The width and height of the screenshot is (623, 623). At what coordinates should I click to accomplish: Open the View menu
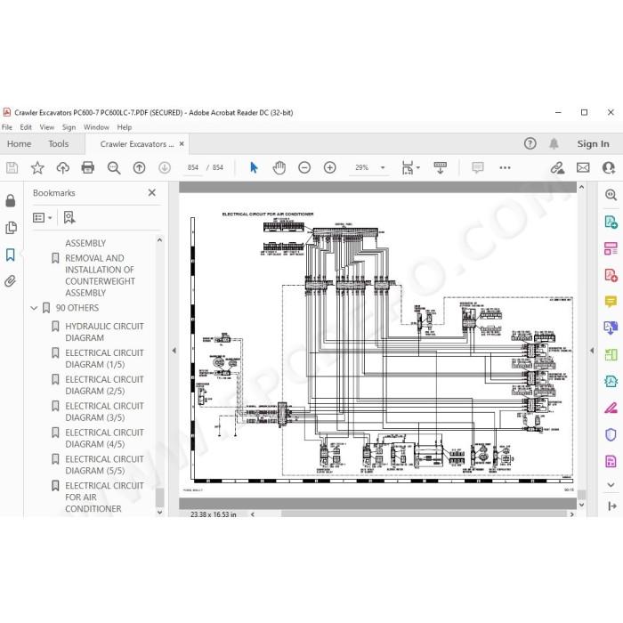pyautogui.click(x=46, y=127)
